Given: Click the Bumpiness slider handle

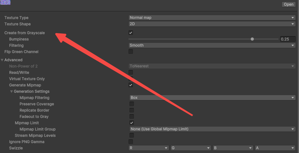Looking at the screenshot, I should [x=252, y=39].
